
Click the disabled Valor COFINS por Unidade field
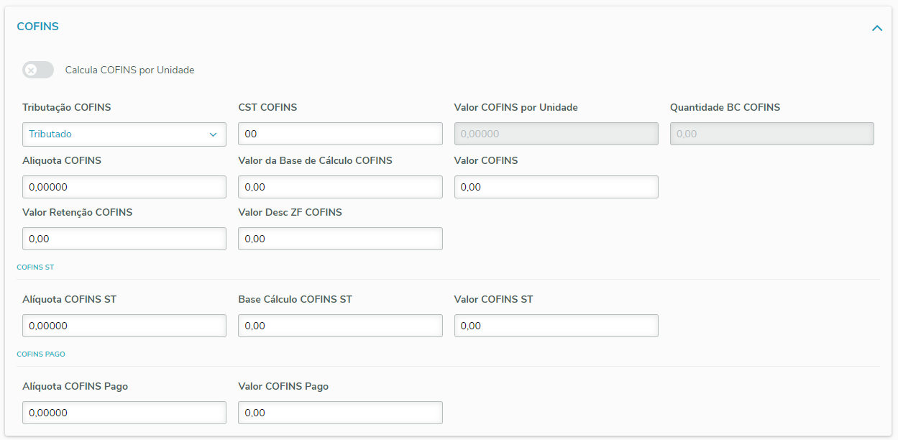(x=556, y=134)
